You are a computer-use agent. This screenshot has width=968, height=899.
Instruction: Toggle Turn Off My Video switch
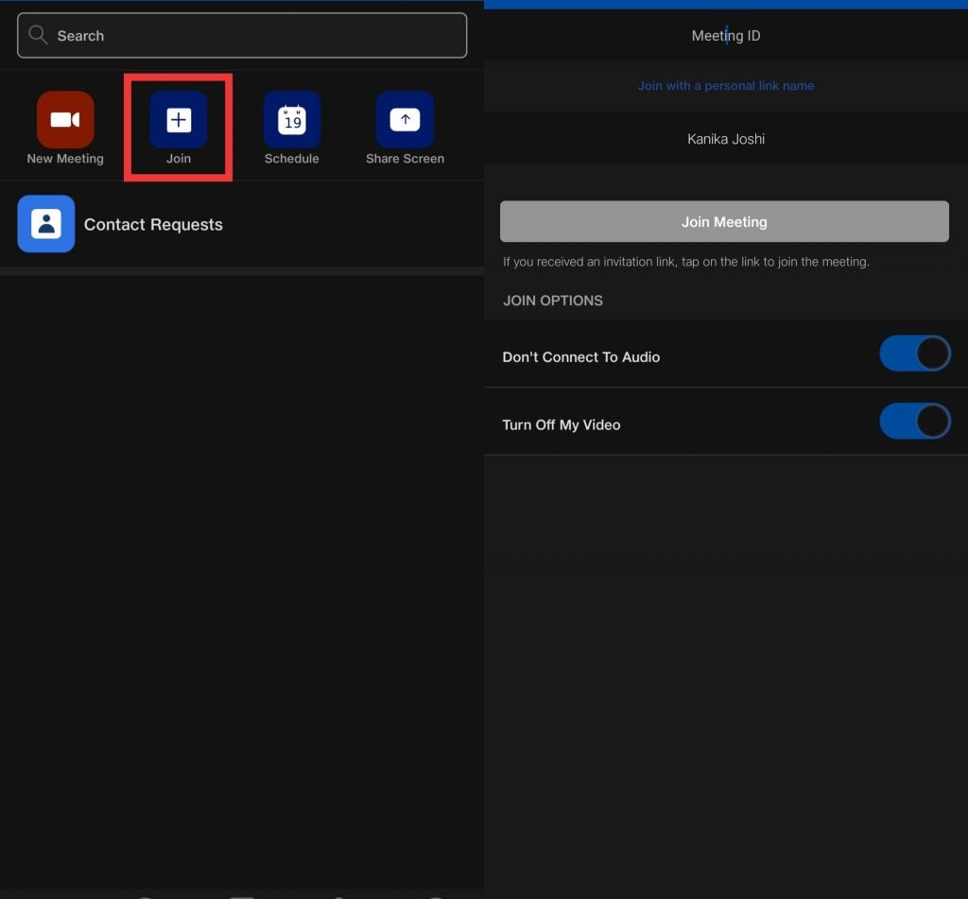pyautogui.click(x=915, y=421)
